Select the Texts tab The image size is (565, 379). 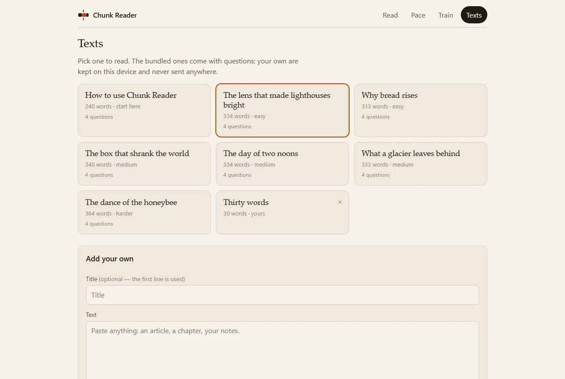point(474,15)
